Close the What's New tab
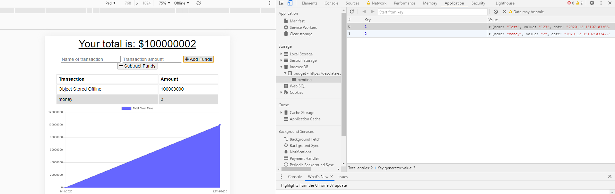 coord(332,176)
